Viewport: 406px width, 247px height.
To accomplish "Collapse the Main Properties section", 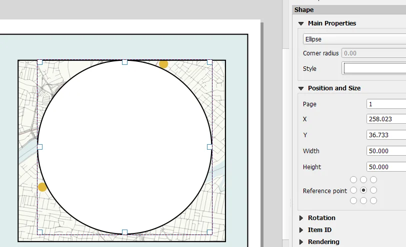I will click(x=301, y=23).
